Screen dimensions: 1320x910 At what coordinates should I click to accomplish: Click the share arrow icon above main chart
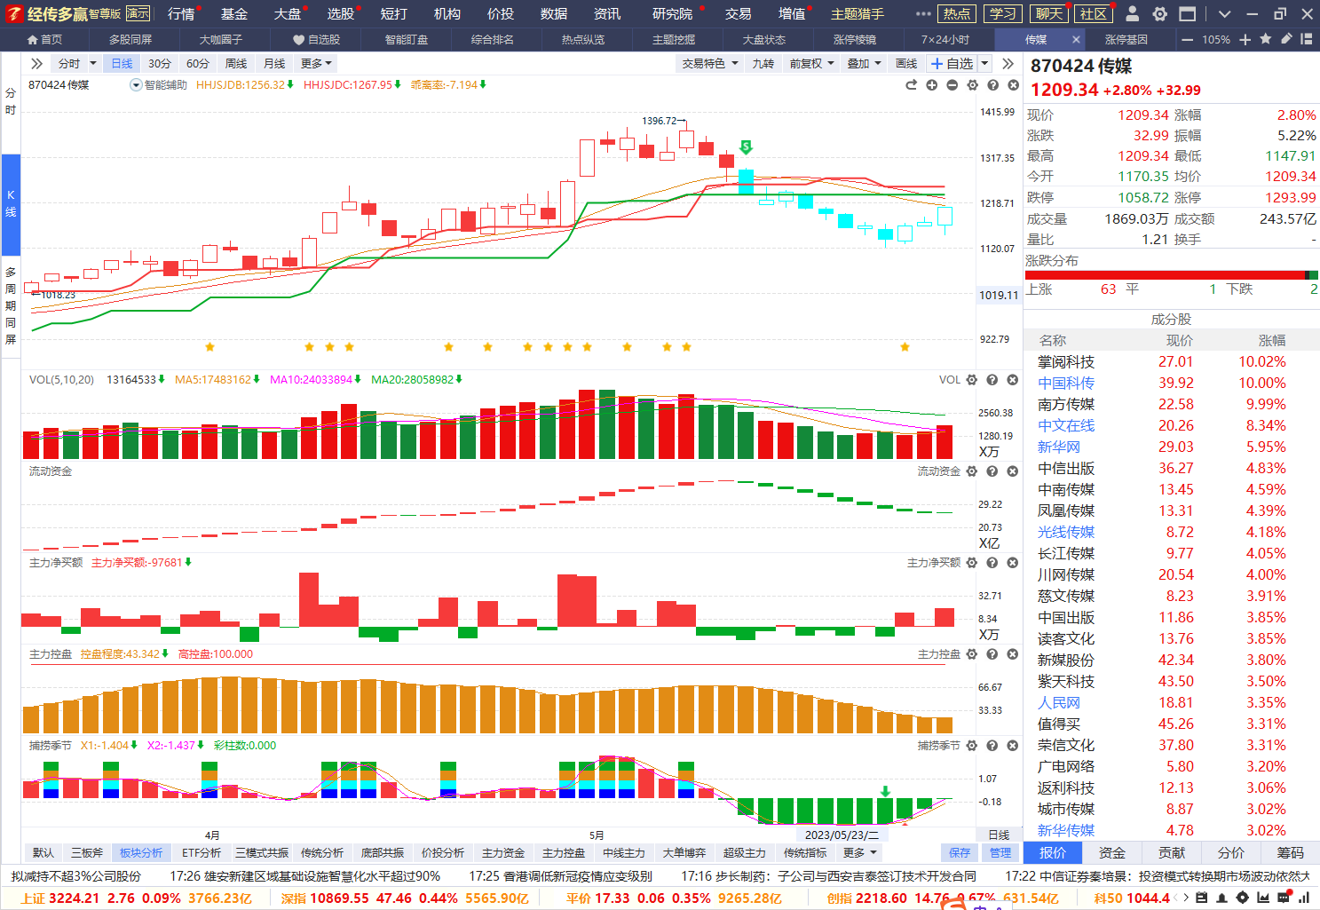tap(911, 85)
